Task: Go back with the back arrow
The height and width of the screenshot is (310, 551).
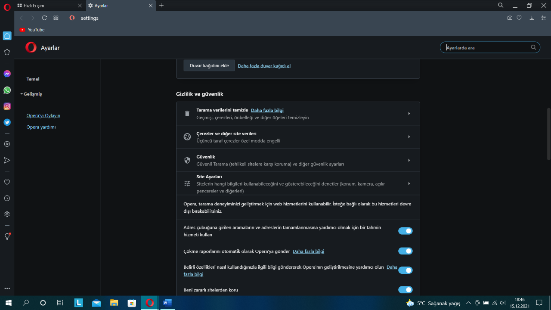Action: 22,18
